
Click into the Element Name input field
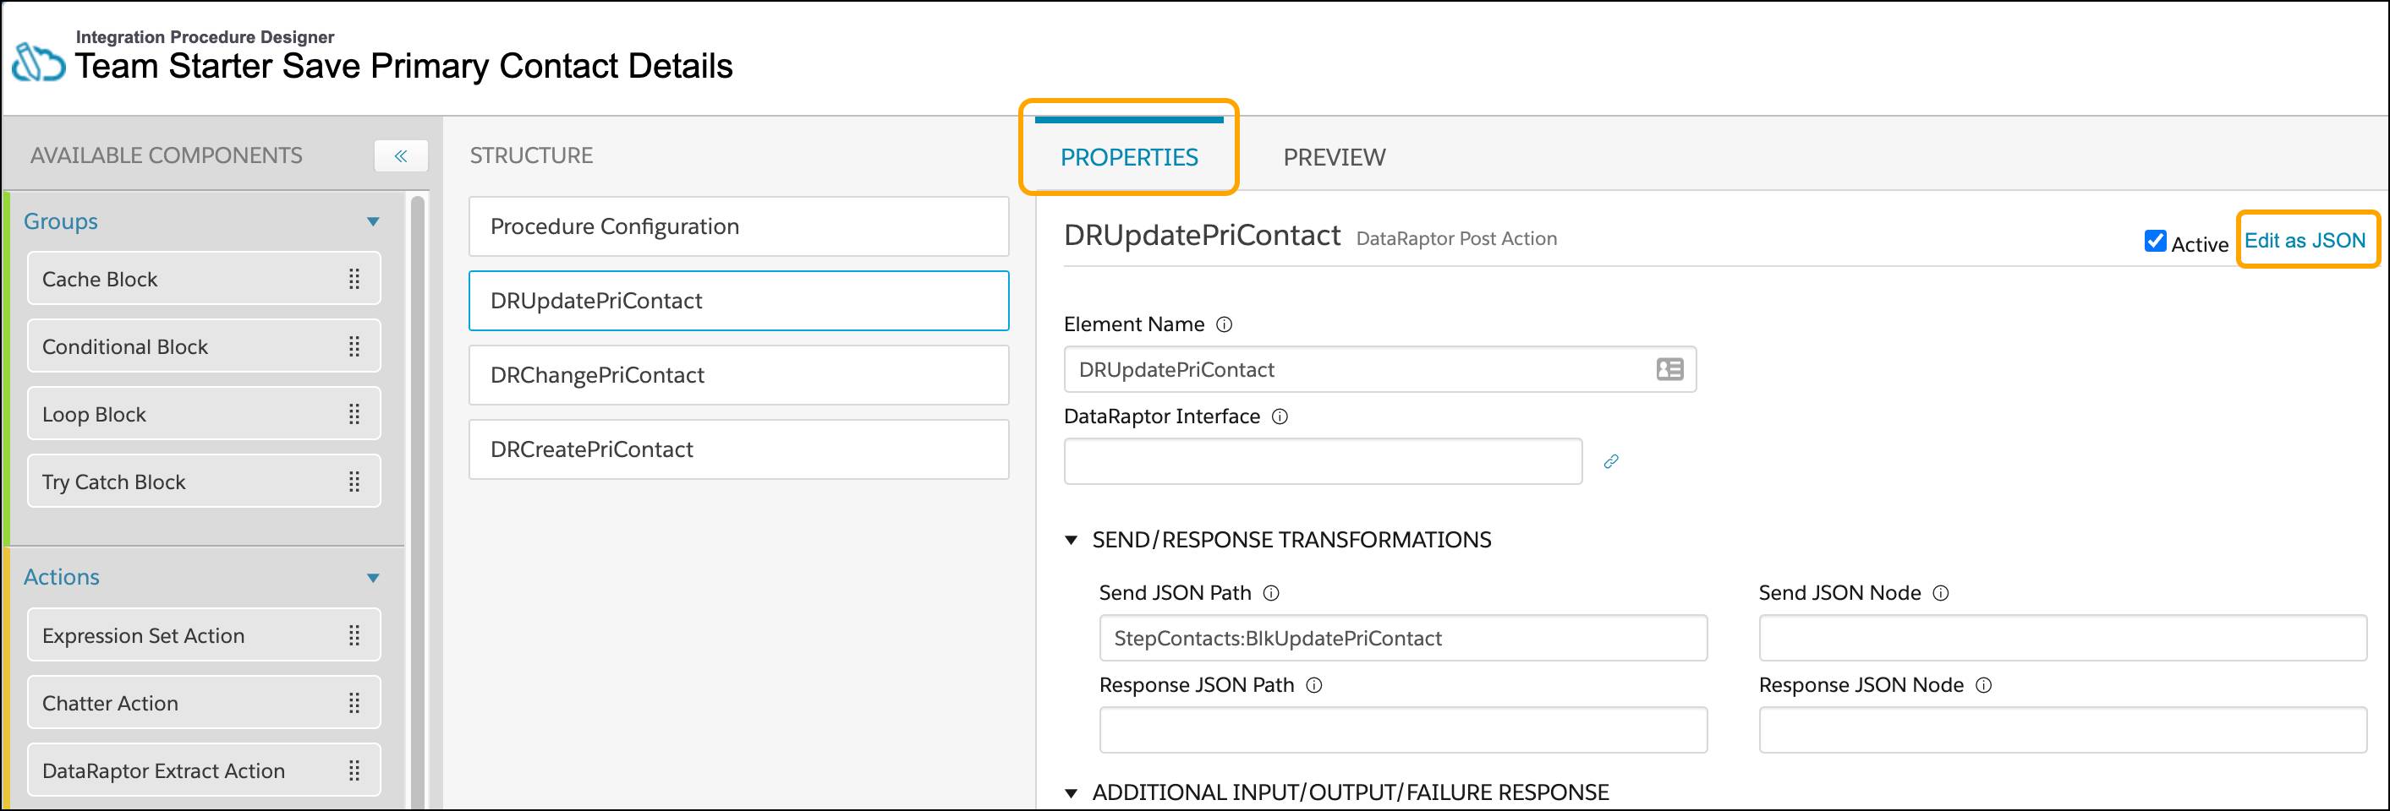1379,370
